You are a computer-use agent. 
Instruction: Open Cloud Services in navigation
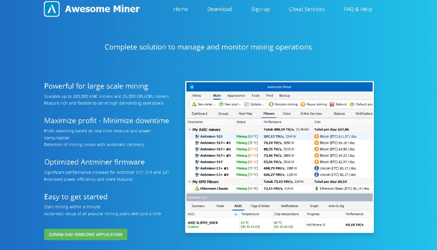click(306, 9)
